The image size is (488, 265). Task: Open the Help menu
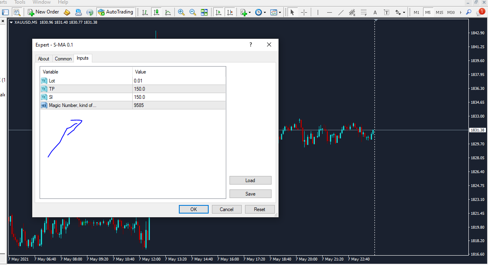point(63,2)
